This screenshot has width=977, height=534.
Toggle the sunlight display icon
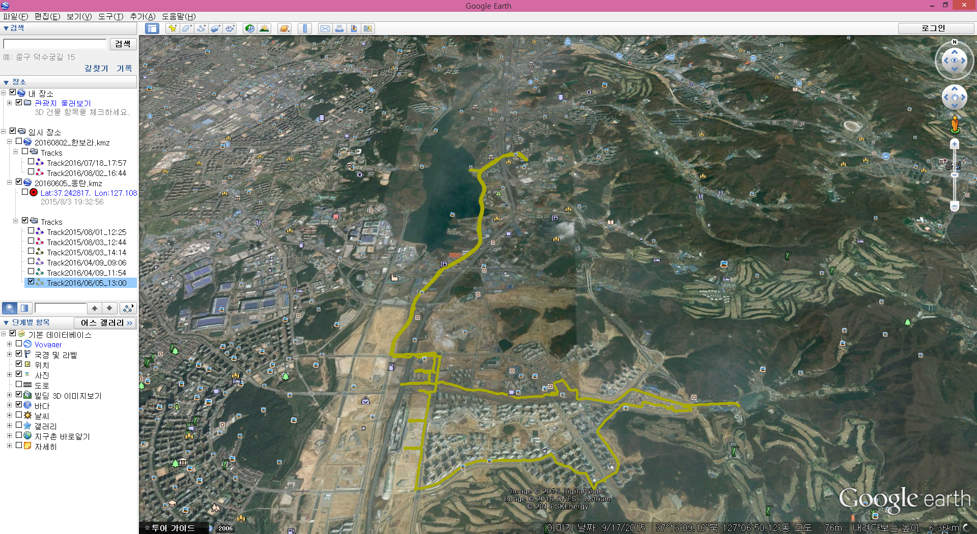pos(264,28)
